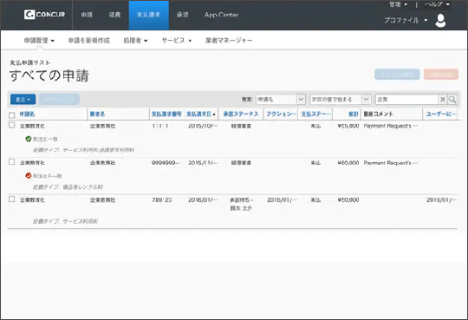Viewport: 468px width, 320px height.
Task: Click the ¥60,000 total amount
Action: [x=348, y=162]
